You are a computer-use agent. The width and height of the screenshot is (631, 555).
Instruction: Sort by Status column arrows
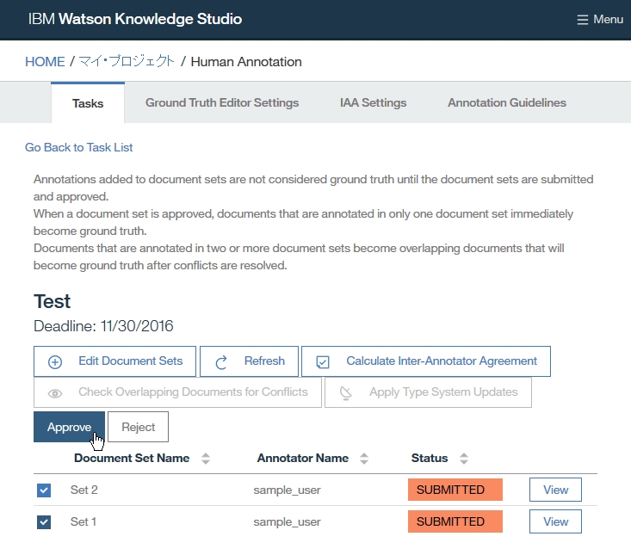pyautogui.click(x=464, y=459)
